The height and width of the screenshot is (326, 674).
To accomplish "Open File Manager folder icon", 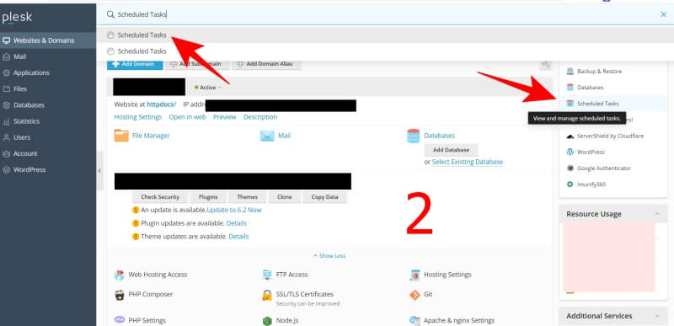I will (121, 136).
